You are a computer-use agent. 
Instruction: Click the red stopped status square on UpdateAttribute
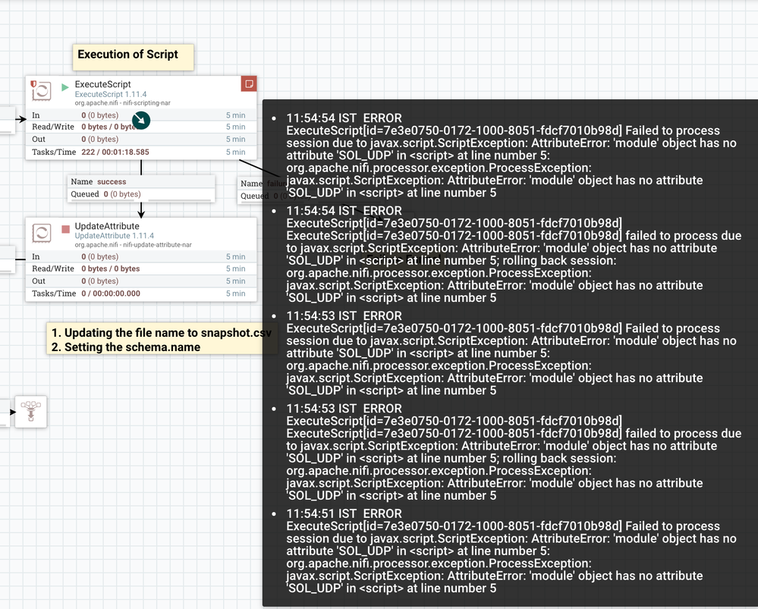66,229
